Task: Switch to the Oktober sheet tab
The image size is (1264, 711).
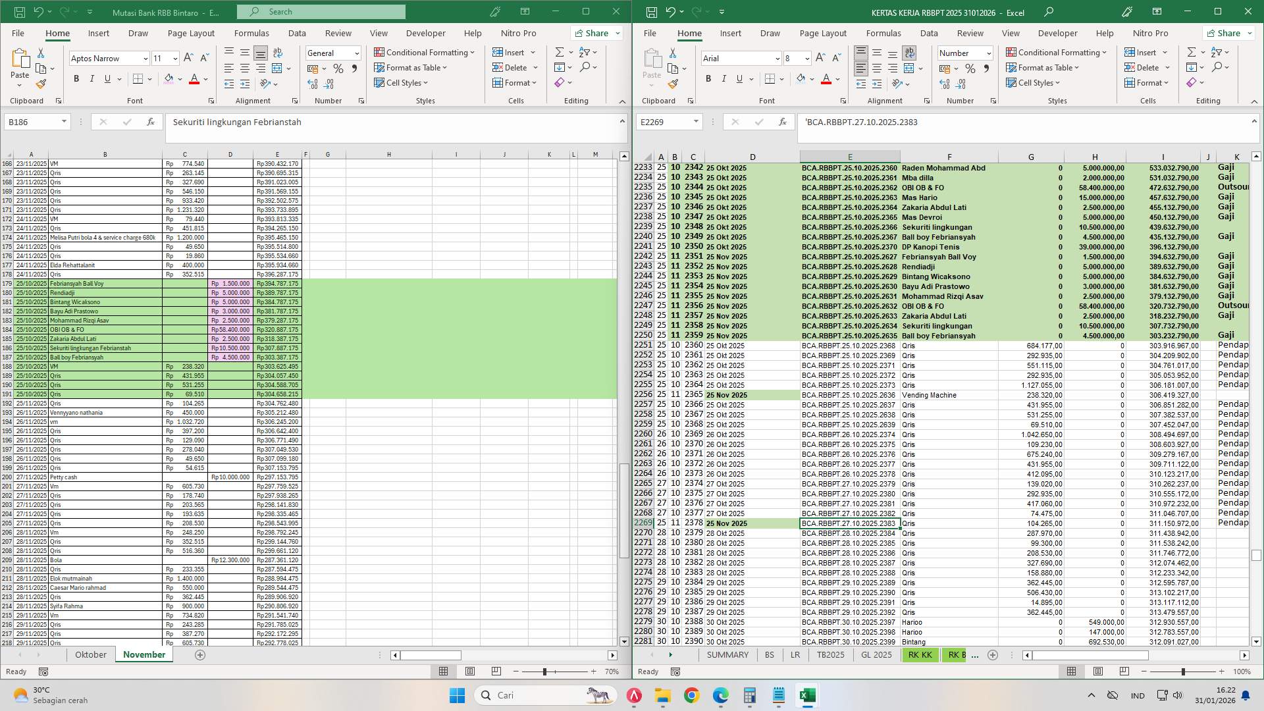Action: [90, 654]
